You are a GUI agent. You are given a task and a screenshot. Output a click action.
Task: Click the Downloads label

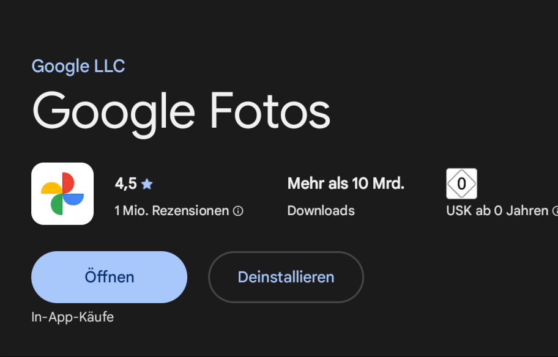(x=321, y=211)
